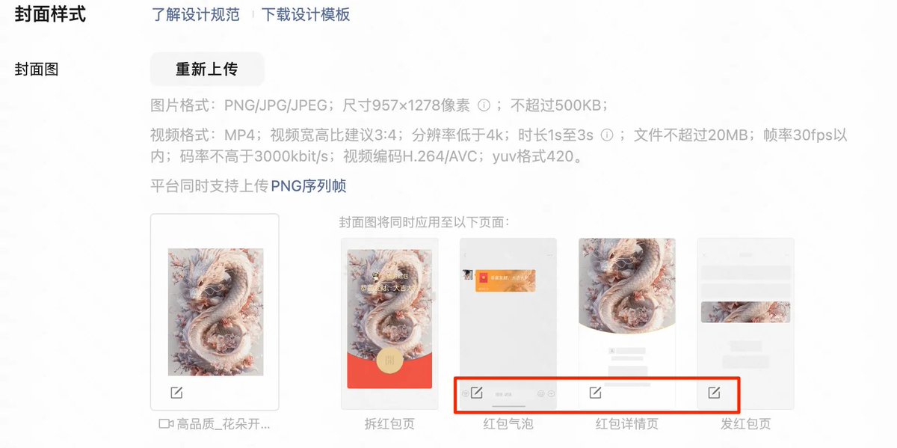Click orange red-packet bubble in 红包气泡 preview
The image size is (897, 448).
tap(505, 279)
